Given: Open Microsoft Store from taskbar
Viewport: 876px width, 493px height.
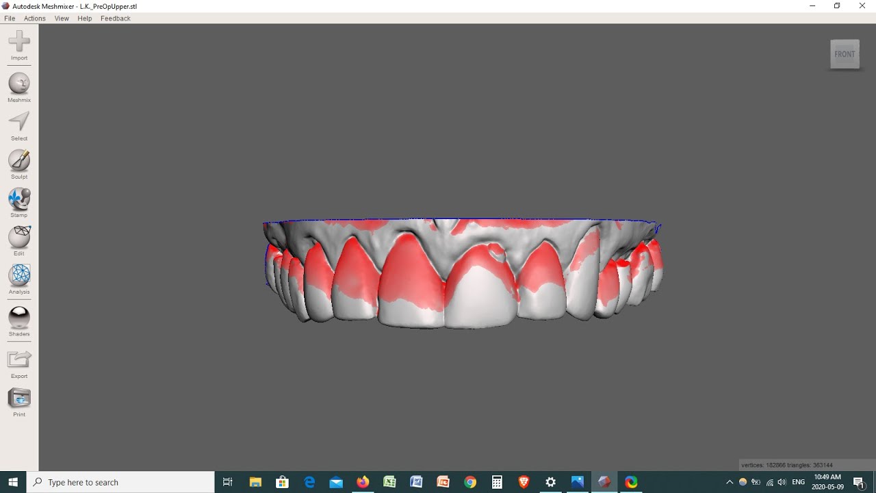Looking at the screenshot, I should pos(282,482).
